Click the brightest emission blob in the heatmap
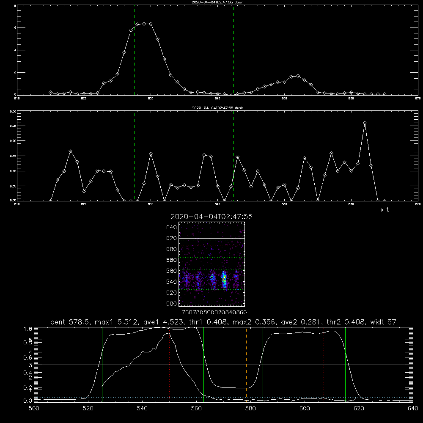Viewport: 423px width, 423px height. [224, 280]
